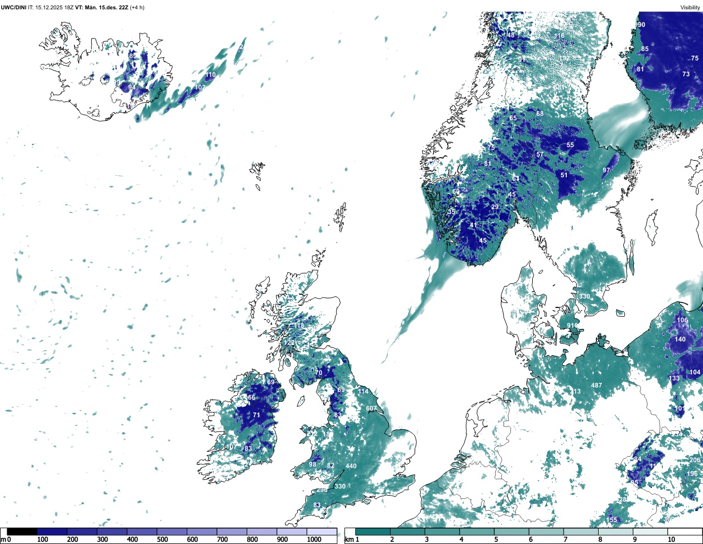The width and height of the screenshot is (703, 544).
Task: Pick the 300–400 m legend color box
Action: (112, 531)
